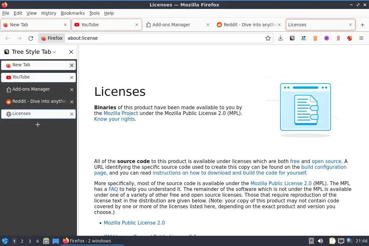Click the volume speaker icon in the system tray
The image size is (369, 246).
(x=321, y=241)
